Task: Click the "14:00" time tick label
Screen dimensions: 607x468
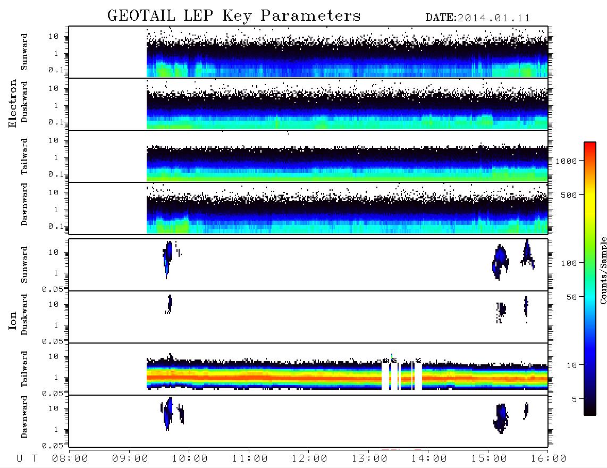Action: point(429,458)
